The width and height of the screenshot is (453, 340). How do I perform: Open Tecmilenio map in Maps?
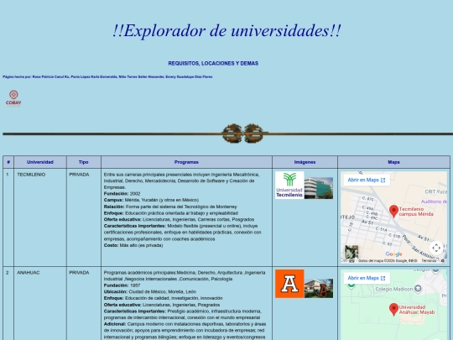point(367,180)
